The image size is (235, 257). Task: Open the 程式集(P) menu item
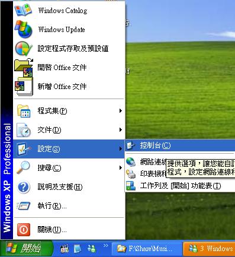tap(69, 111)
